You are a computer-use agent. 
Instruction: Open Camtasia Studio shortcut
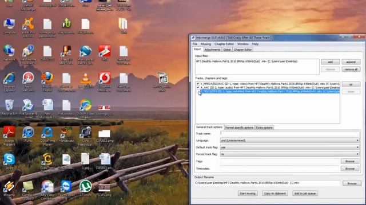click(28, 190)
